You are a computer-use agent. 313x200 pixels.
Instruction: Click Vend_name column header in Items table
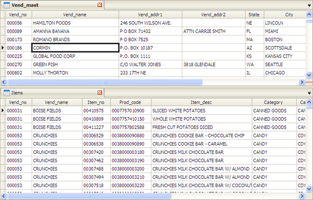[57, 102]
